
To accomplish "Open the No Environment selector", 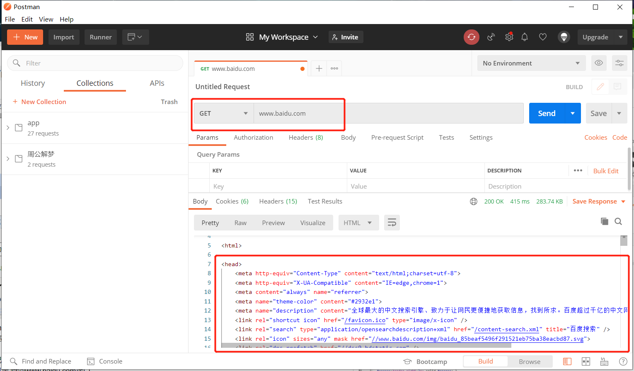I will pos(532,63).
